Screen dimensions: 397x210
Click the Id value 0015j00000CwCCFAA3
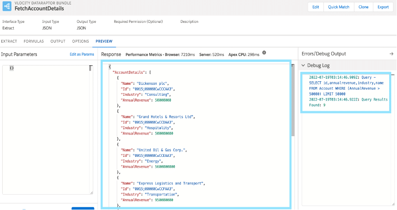[x=153, y=189]
